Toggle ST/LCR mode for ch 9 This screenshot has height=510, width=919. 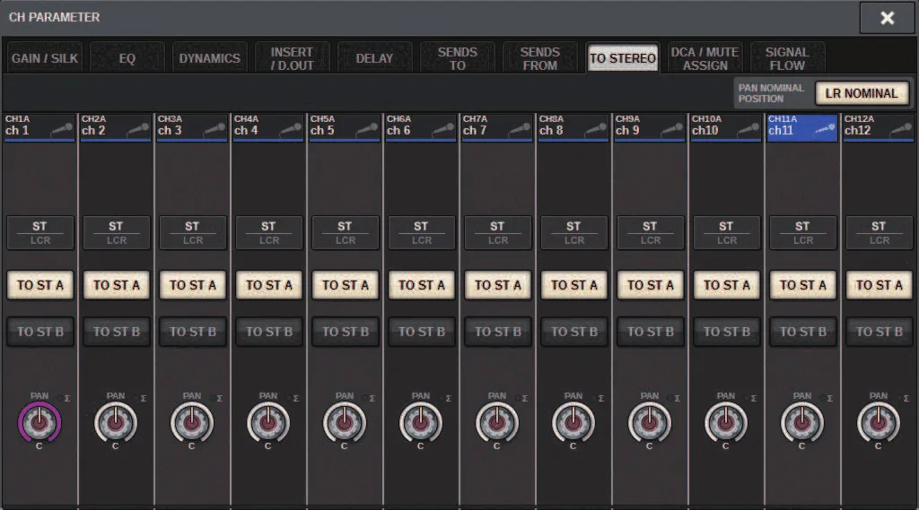coord(650,232)
